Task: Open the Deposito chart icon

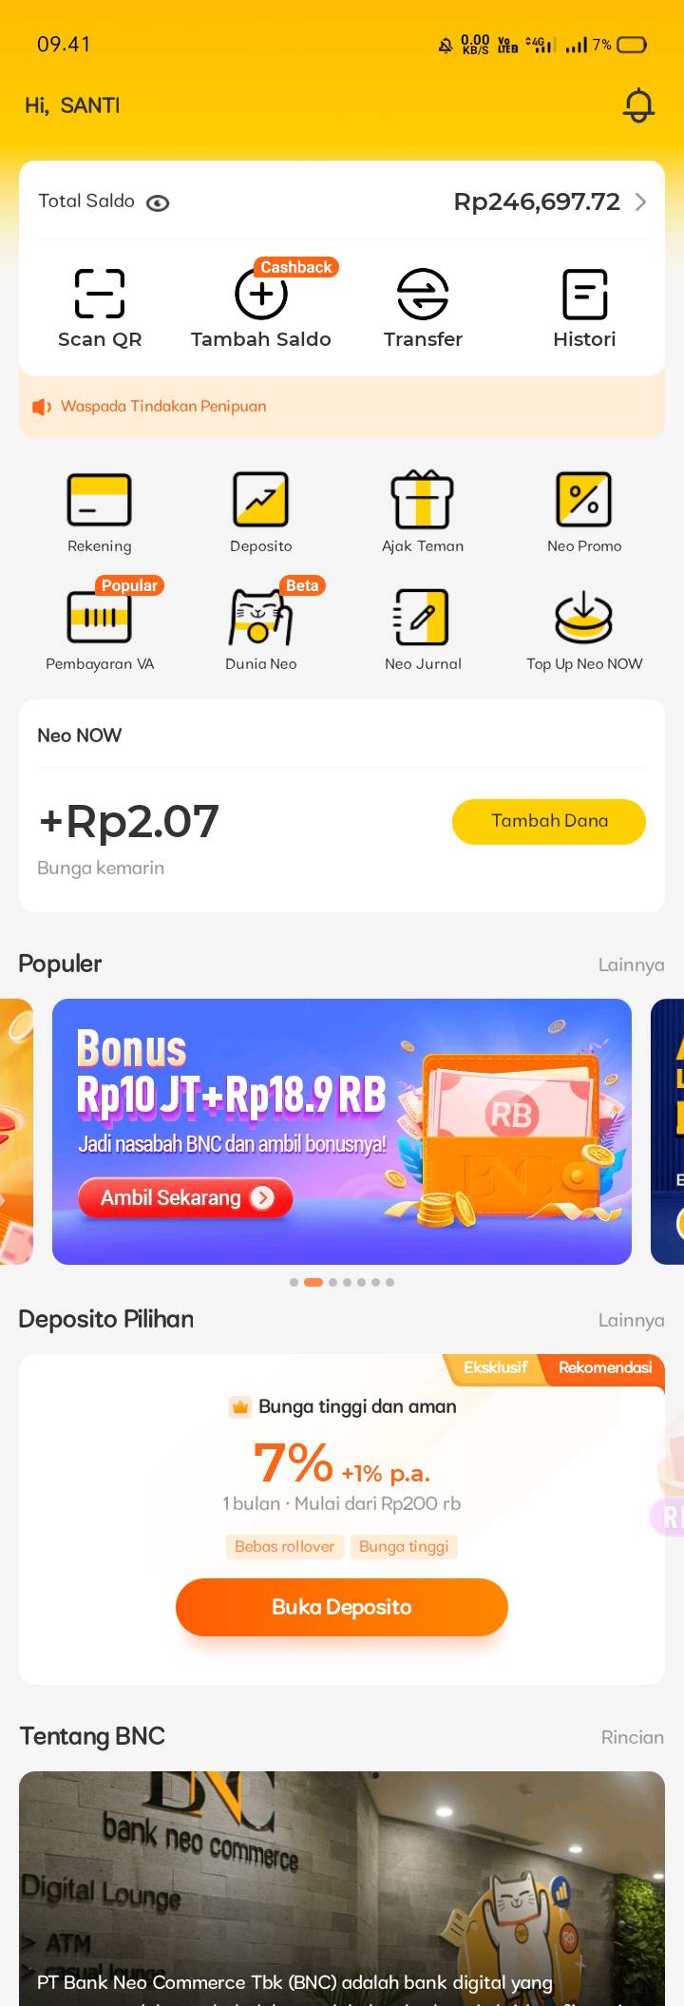Action: [x=261, y=499]
